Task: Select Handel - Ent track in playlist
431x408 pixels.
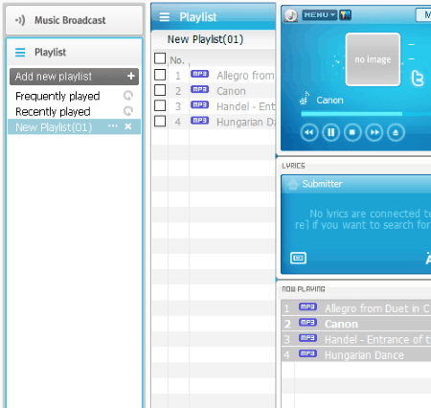Action: click(x=245, y=106)
